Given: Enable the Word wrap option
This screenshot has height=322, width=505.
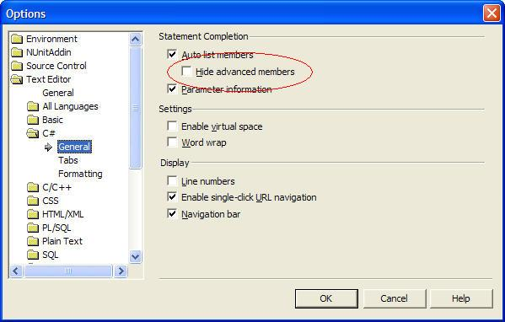Looking at the screenshot, I should pos(172,142).
